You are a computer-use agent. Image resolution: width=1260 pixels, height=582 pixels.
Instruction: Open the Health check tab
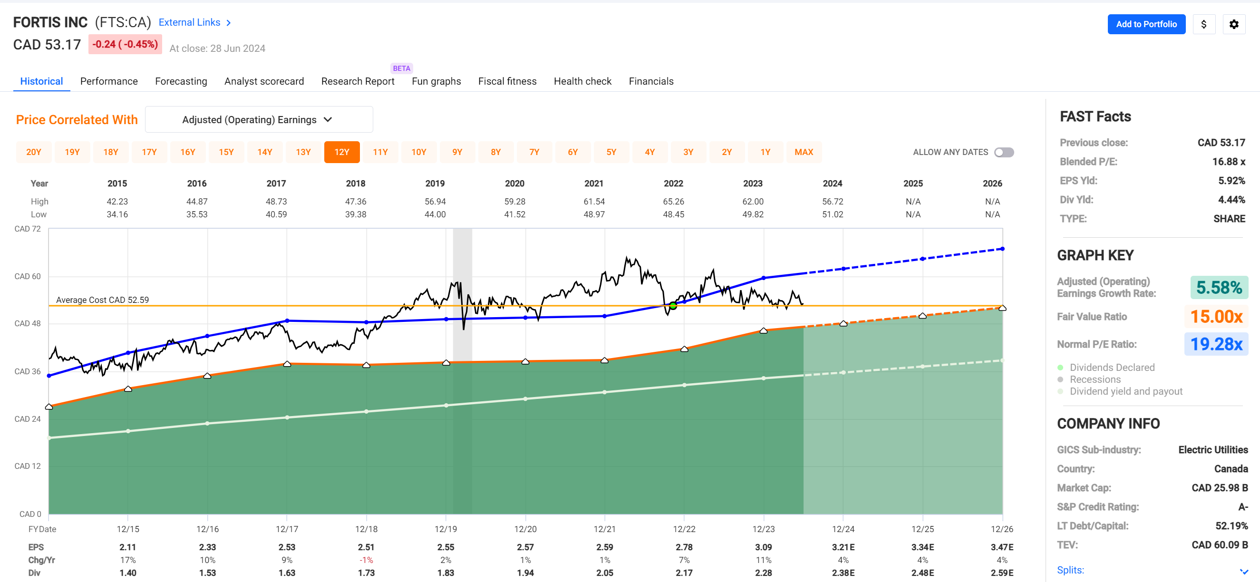(x=582, y=81)
